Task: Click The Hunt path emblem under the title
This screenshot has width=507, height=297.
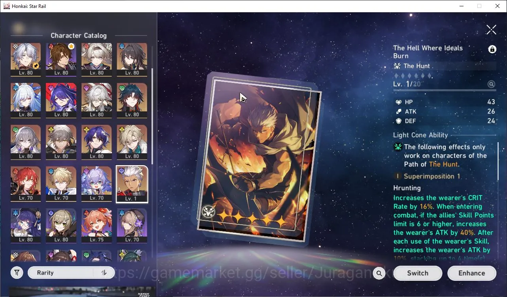Action: (x=397, y=66)
